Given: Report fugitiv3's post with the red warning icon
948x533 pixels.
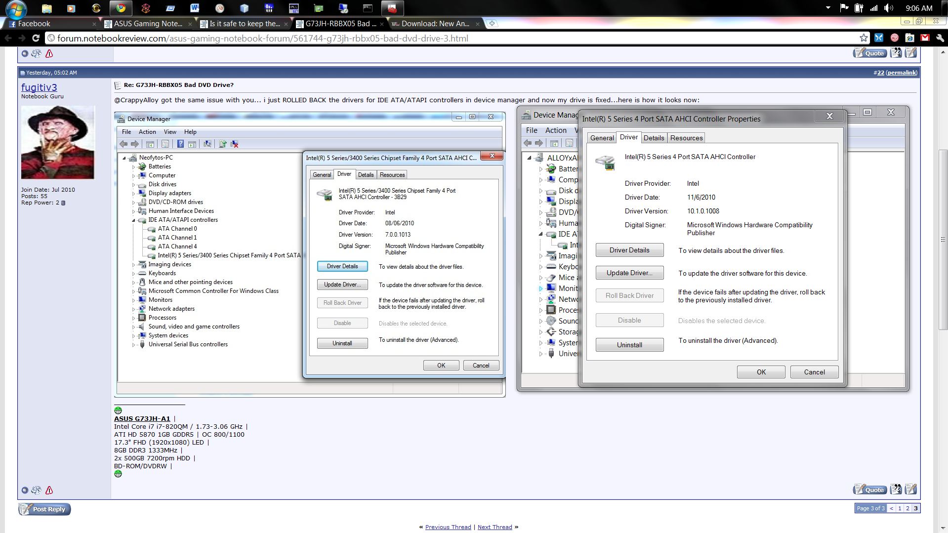Looking at the screenshot, I should [x=49, y=490].
